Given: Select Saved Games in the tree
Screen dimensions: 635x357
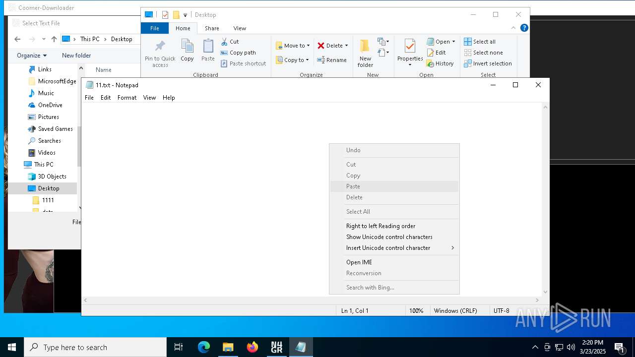Looking at the screenshot, I should tap(50, 129).
